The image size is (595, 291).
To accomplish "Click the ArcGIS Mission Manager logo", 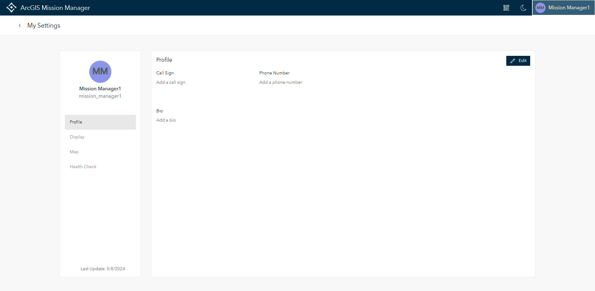I will [x=11, y=7].
